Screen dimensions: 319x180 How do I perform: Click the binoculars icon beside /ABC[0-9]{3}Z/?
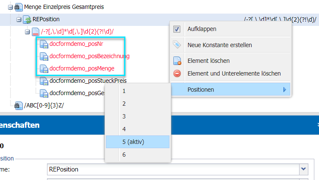(18, 105)
